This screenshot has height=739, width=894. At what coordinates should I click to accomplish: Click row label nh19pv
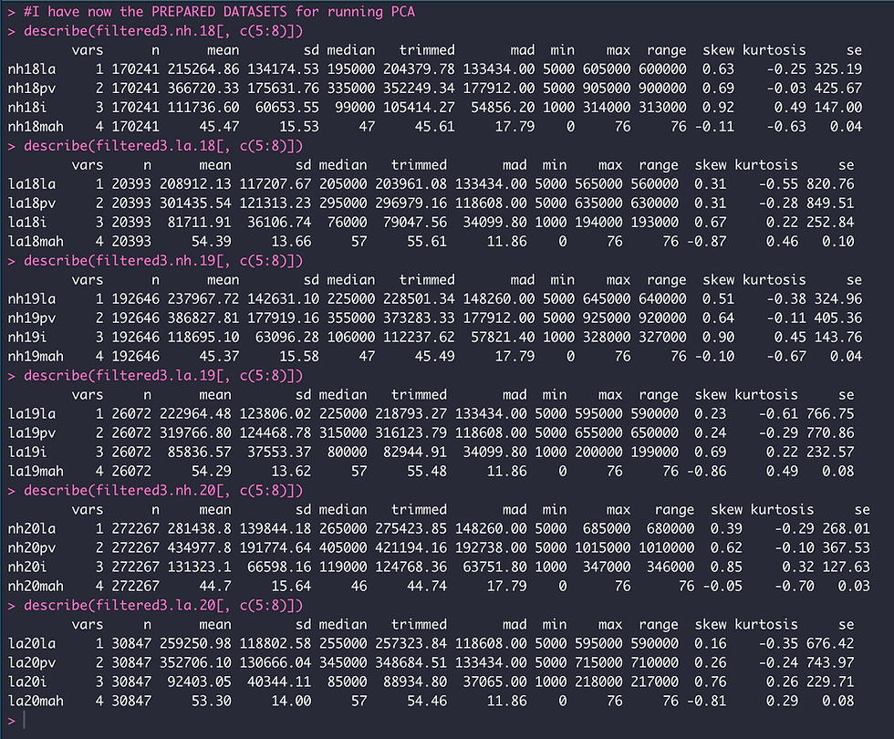[32, 318]
